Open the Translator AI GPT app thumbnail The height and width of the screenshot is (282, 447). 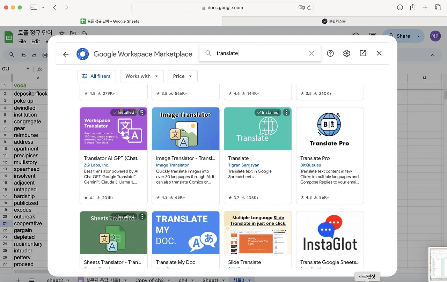(x=113, y=129)
